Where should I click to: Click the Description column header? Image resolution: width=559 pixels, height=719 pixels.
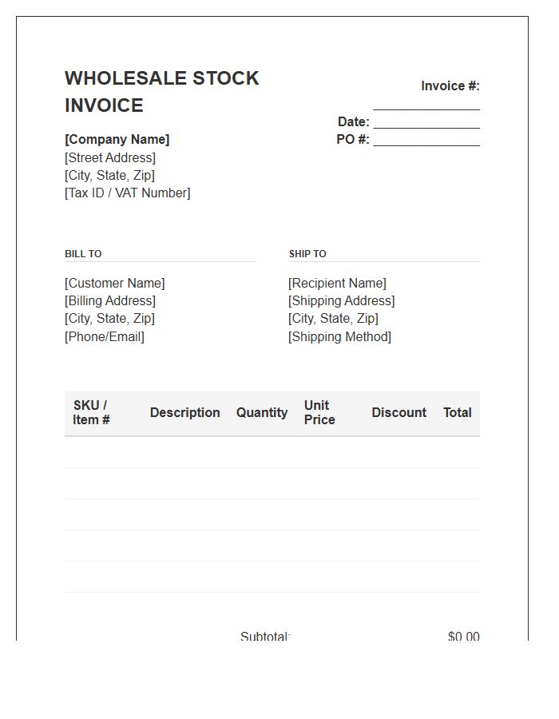pos(184,412)
